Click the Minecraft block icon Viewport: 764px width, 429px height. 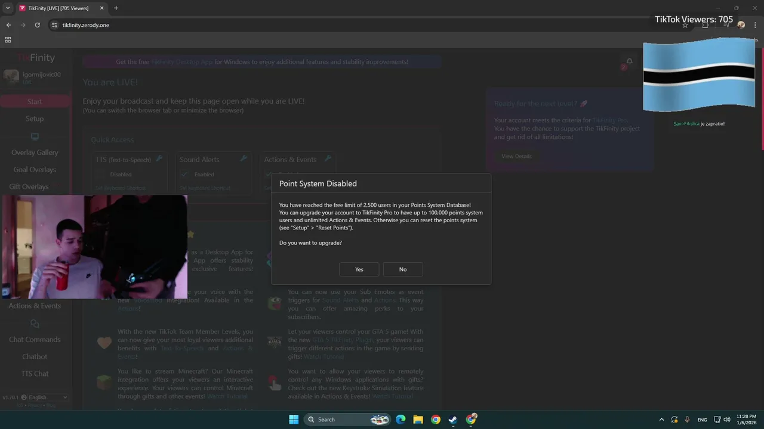pos(104,383)
